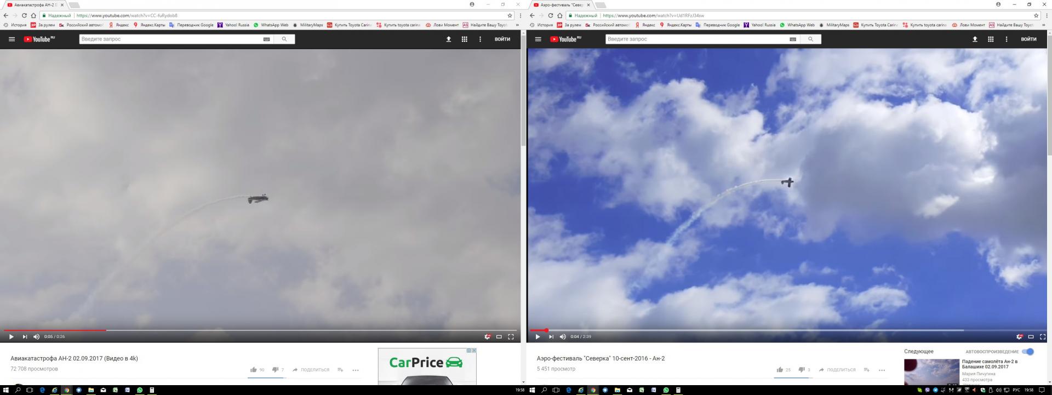The width and height of the screenshot is (1052, 395).
Task: Open YouTube settings dots menu, right window
Action: click(1007, 39)
